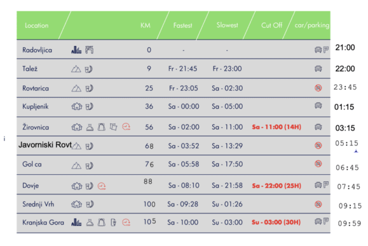The width and height of the screenshot is (368, 246).
Task: Click the Su - 03:00 (30H) cut-off text
Action: click(276, 222)
